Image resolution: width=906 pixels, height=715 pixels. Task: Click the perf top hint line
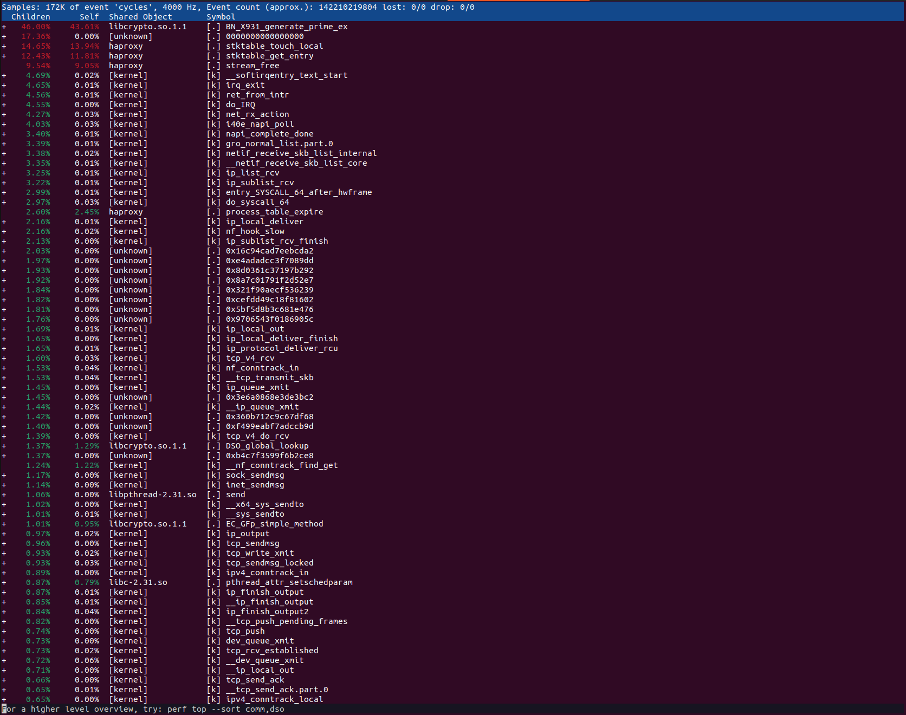pos(143,709)
